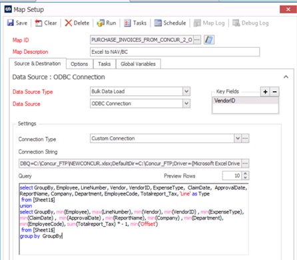Click the 'group by' line in query
The height and width of the screenshot is (260, 297).
click(x=41, y=236)
